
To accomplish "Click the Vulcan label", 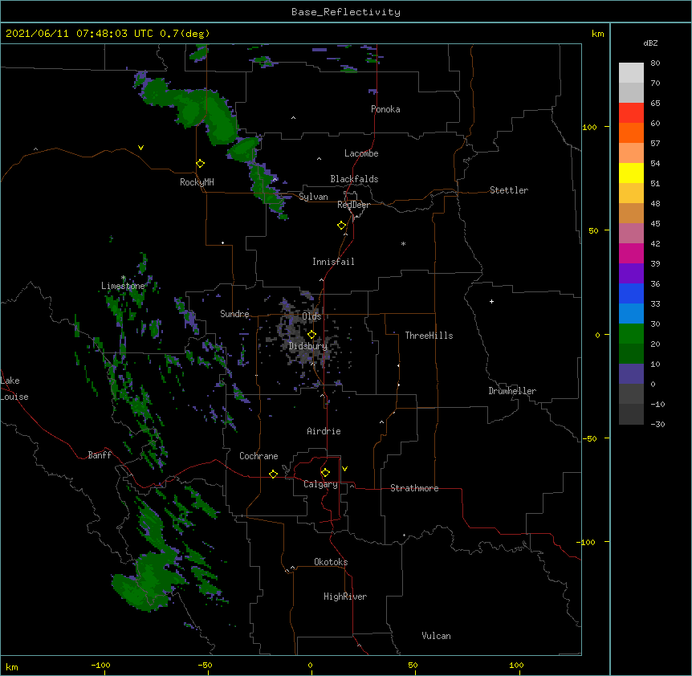I will pos(436,636).
